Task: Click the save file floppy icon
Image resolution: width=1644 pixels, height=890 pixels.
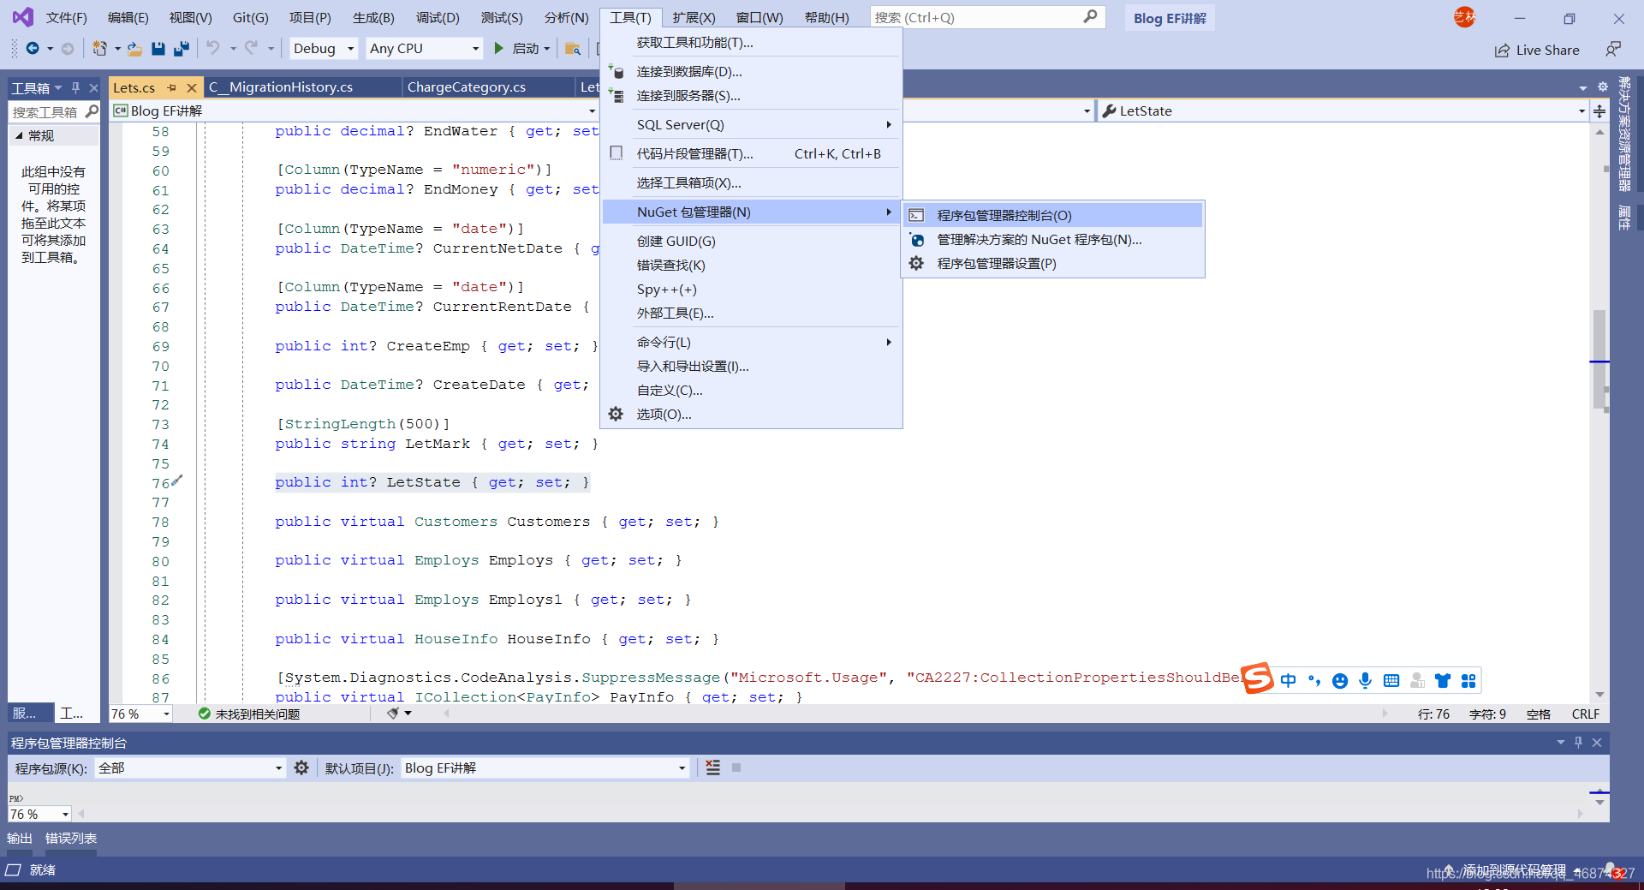Action: tap(158, 49)
